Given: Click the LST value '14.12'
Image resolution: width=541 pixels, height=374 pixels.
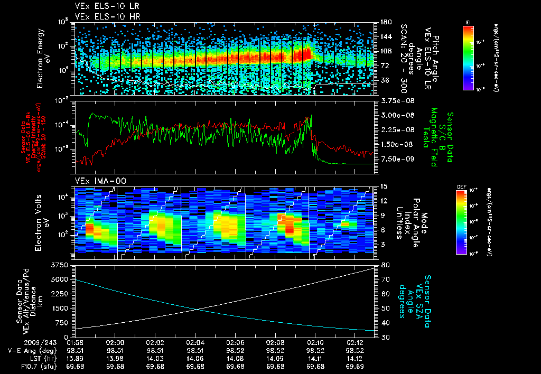Looking at the screenshot, I should 355,359.
